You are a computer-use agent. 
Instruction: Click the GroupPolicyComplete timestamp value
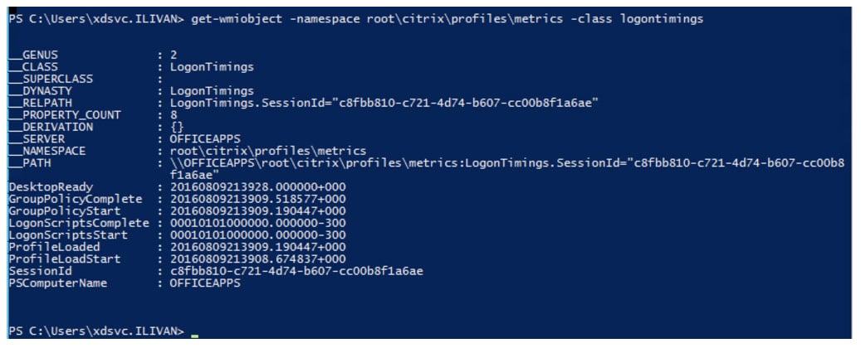(x=257, y=200)
